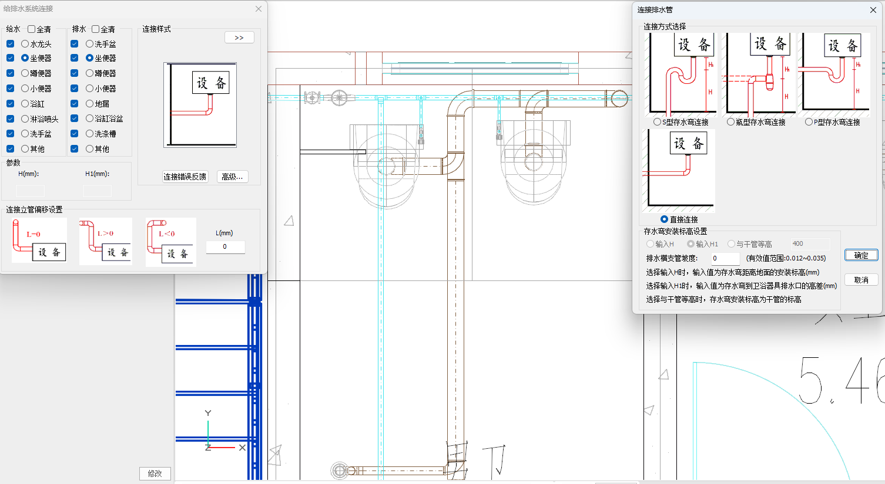Confirm with the 确定 button

click(861, 255)
